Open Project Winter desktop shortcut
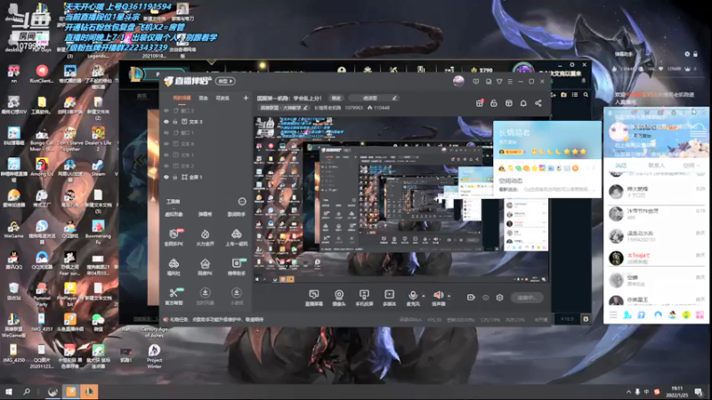This screenshot has height=400, width=712. point(154,356)
